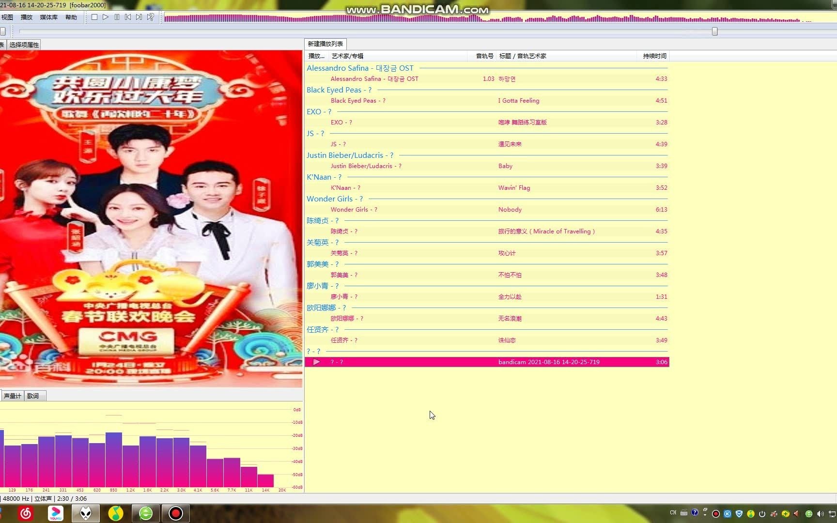
Task: Click the album art image
Action: [x=151, y=219]
